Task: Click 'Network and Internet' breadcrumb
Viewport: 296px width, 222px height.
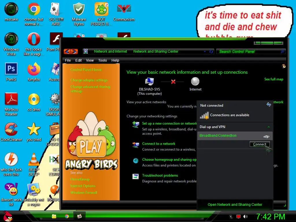Action: click(x=110, y=51)
